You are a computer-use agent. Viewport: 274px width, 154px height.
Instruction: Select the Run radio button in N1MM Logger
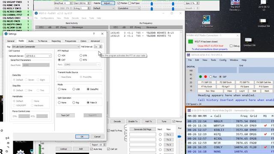point(211,77)
